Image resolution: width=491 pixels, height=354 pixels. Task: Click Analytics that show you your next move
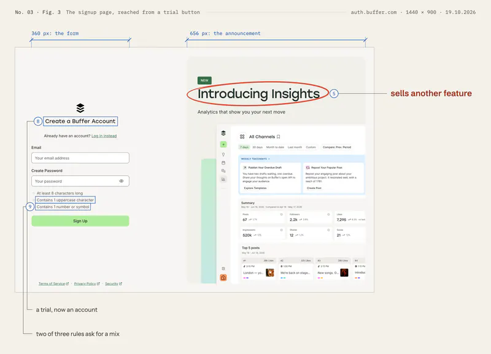tap(241, 112)
